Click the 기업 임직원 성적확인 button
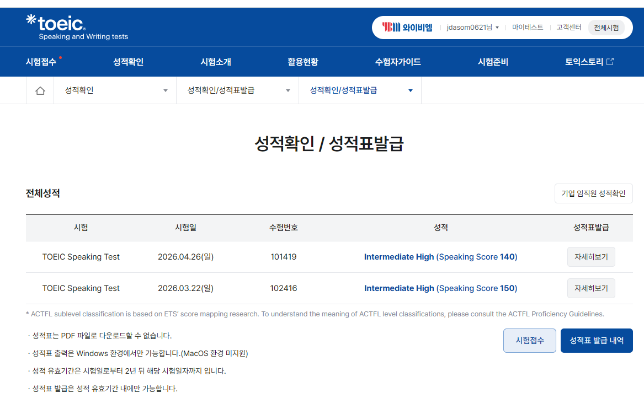644x404 pixels. tap(593, 193)
